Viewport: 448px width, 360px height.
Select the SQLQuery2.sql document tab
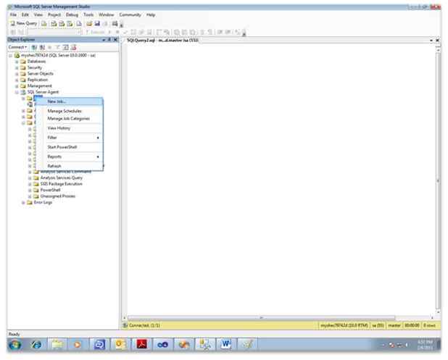click(162, 41)
